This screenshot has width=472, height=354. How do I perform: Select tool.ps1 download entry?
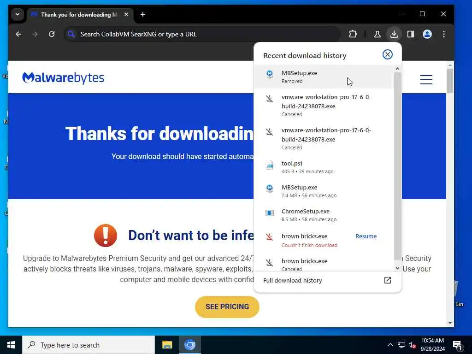324,167
